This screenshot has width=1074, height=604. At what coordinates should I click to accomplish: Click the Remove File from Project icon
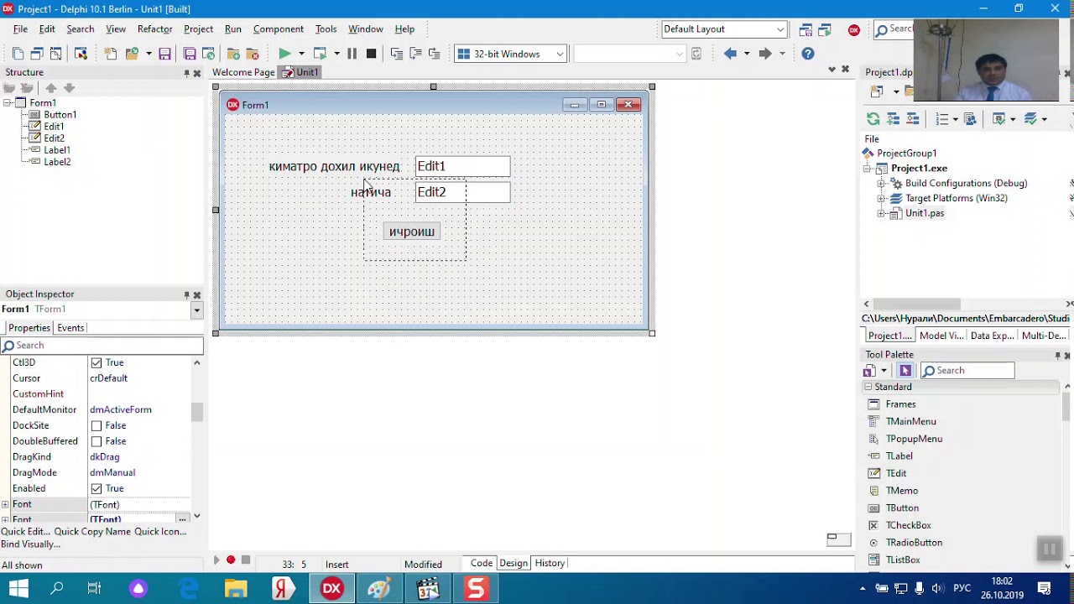(x=252, y=54)
